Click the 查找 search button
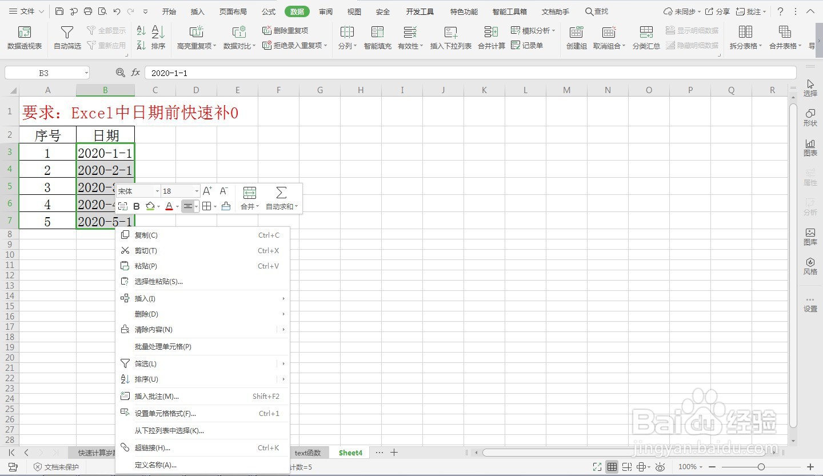The height and width of the screenshot is (476, 823). (597, 11)
